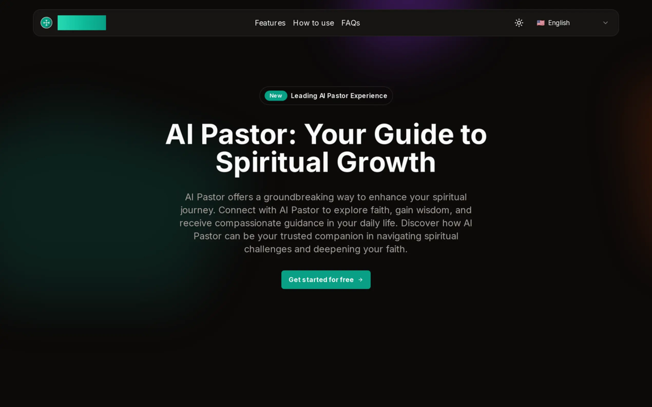Jump to the FAQs section
Image resolution: width=652 pixels, height=407 pixels.
[350, 23]
